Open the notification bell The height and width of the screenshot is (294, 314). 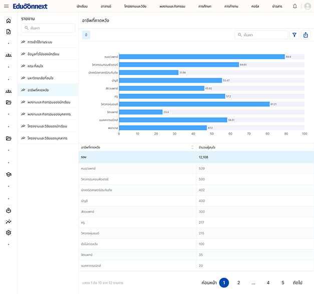pos(294,6)
